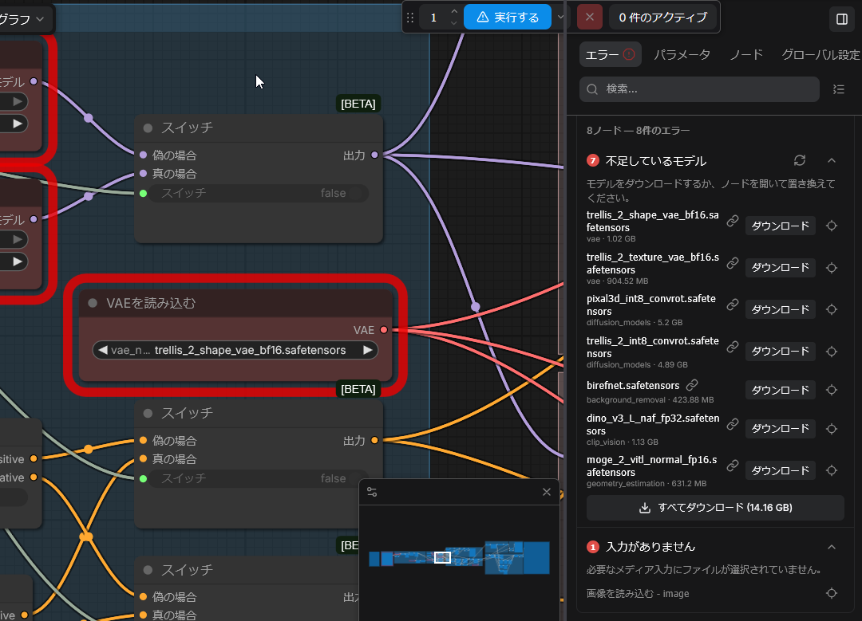Copy link for trellis_2_texture_vae_bf16 model
The width and height of the screenshot is (862, 621).
coord(732,263)
